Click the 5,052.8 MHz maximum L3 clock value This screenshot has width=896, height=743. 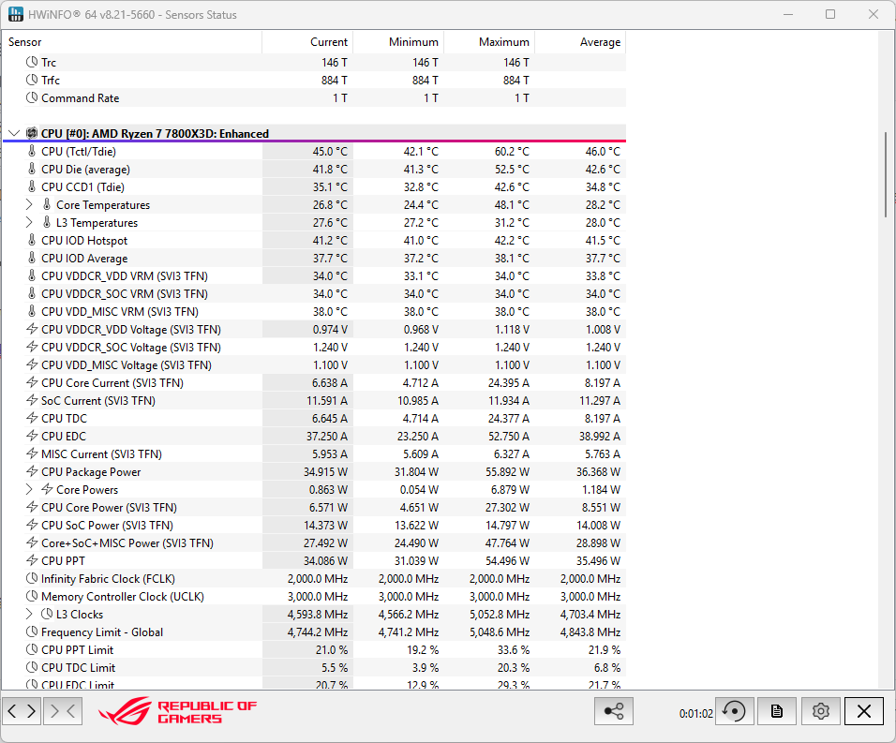pos(500,614)
